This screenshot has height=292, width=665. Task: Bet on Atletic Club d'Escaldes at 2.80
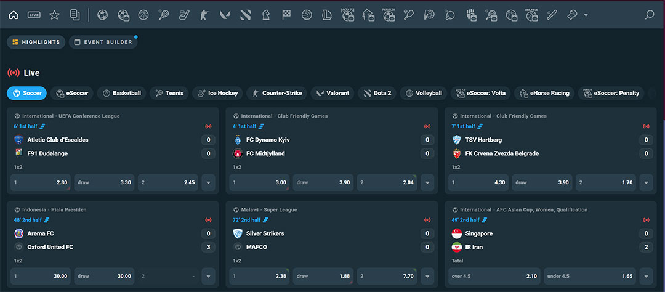point(41,182)
